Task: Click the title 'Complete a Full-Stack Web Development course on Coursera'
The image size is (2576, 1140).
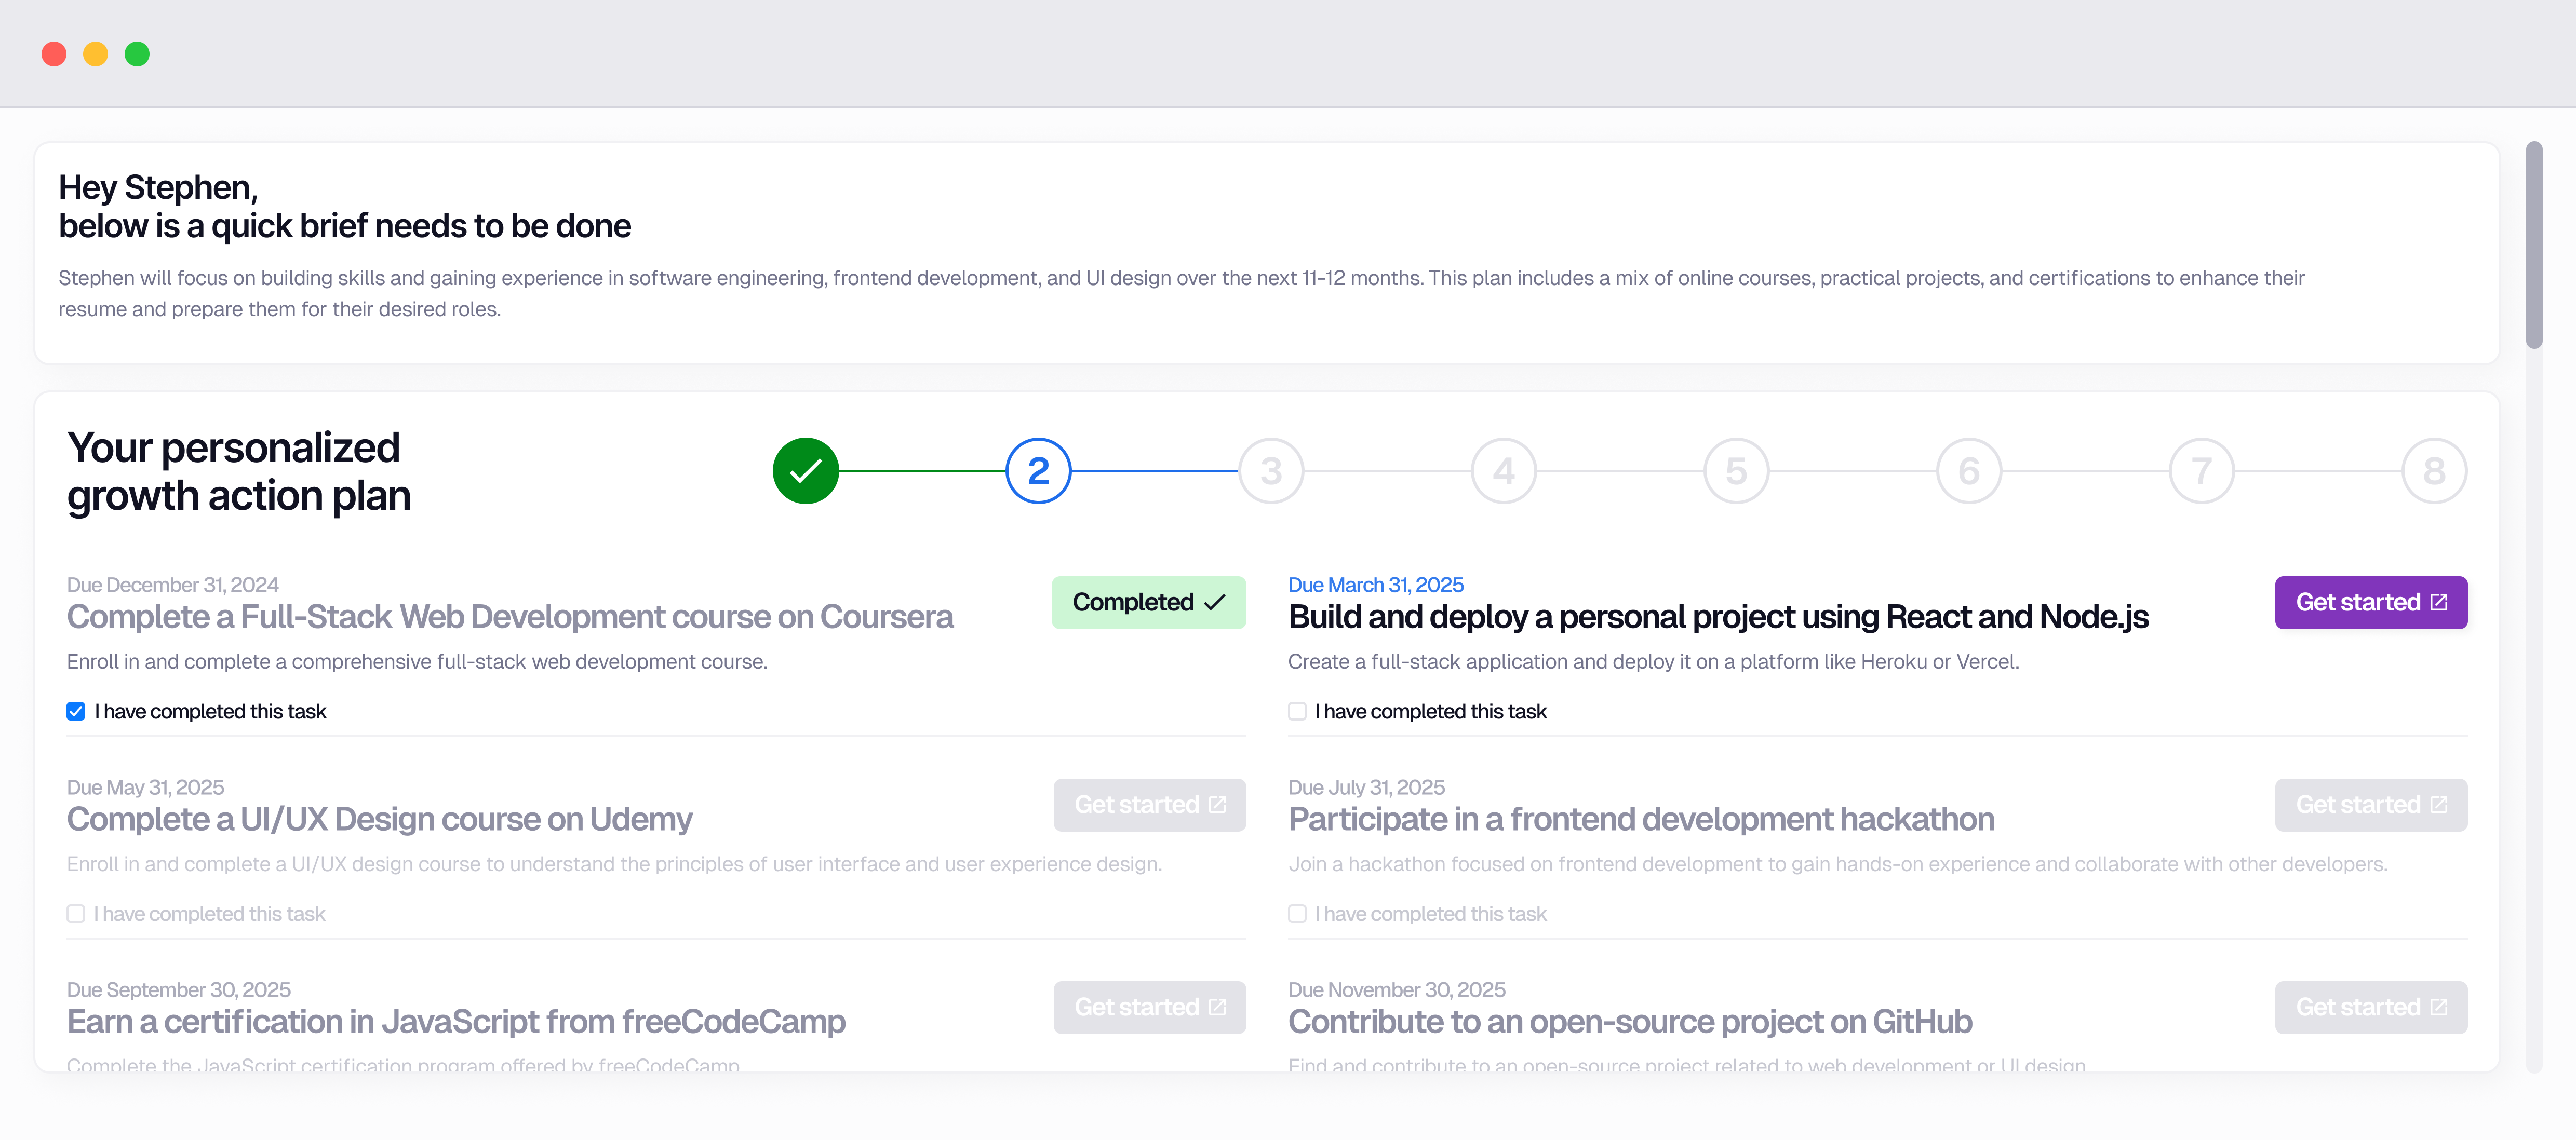Action: (x=510, y=617)
